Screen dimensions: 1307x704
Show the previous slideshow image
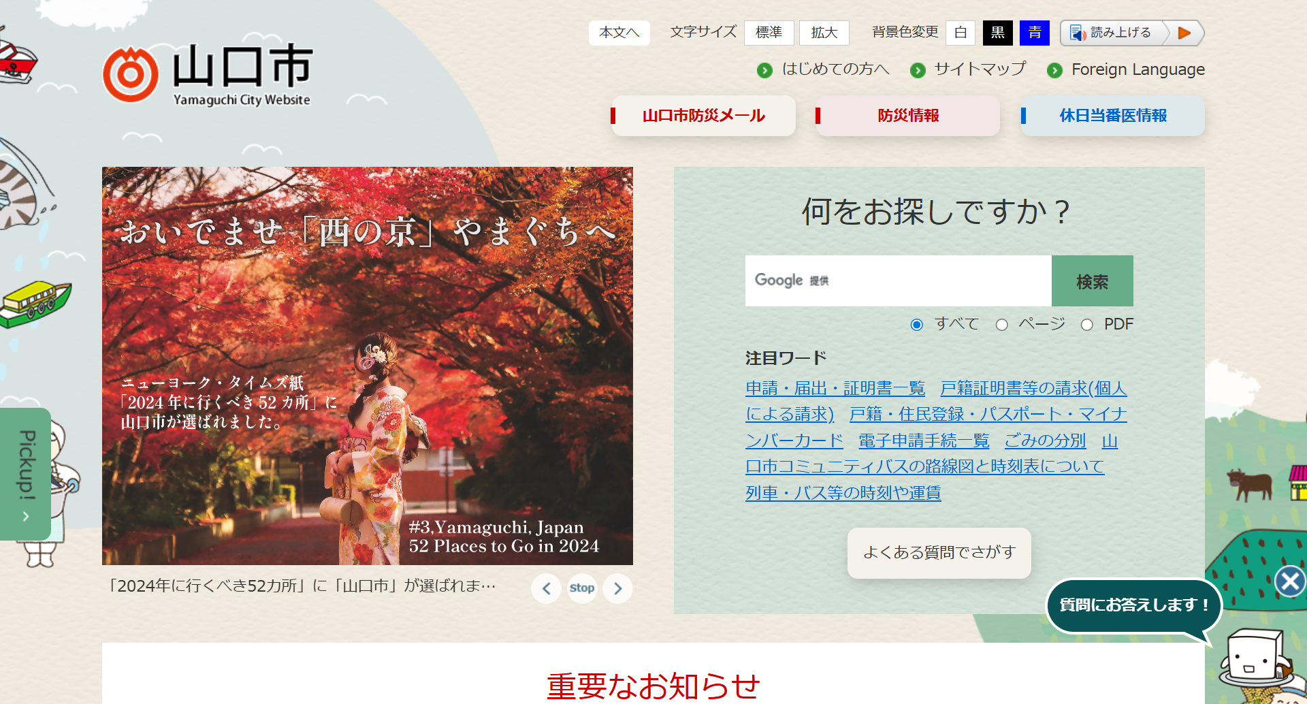[x=546, y=588]
